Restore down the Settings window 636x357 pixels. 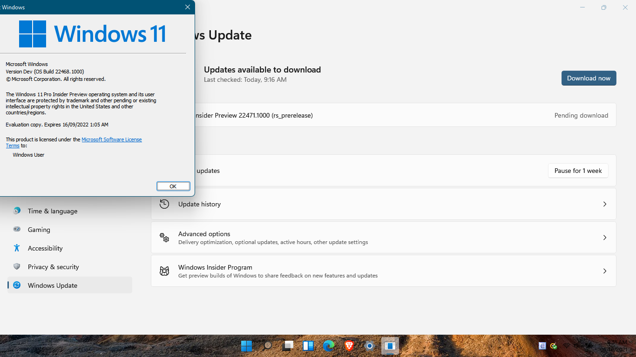(604, 7)
